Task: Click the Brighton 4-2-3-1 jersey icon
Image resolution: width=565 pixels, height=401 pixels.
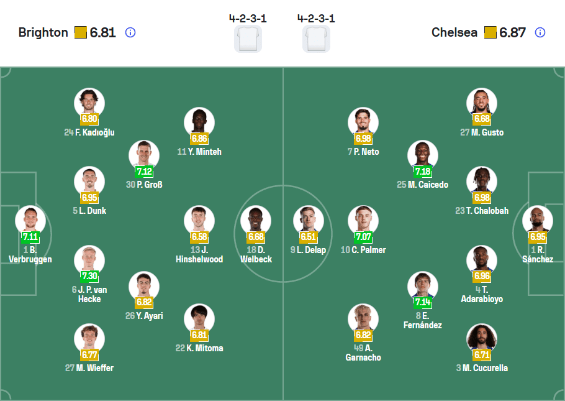Action: 248,39
